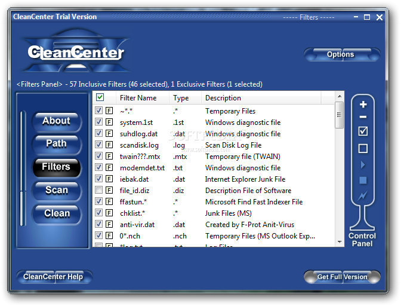Uncheck the iebak.dat filter checkbox
This screenshot has width=401, height=306.
coord(98,179)
